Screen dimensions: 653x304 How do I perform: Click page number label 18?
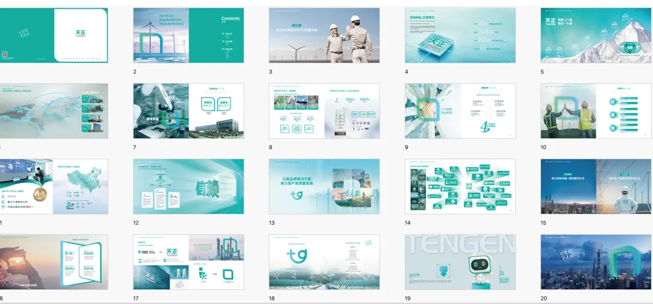click(x=272, y=298)
